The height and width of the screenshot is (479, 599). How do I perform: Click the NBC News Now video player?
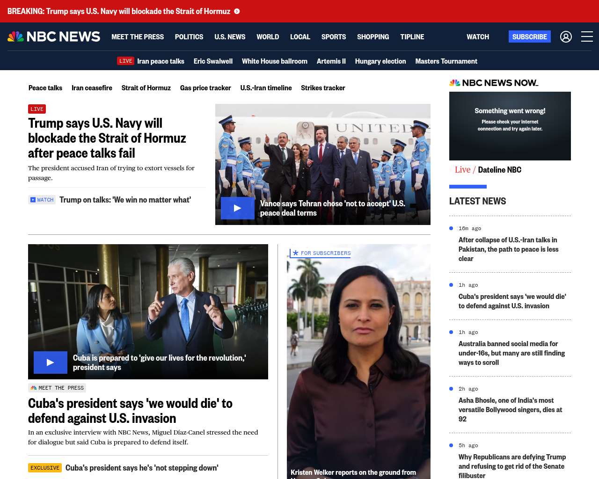[x=510, y=126]
